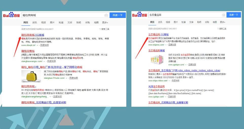Click Baidu logo on the 箱包网商城 page
The height and width of the screenshot is (129, 244).
click(11, 15)
